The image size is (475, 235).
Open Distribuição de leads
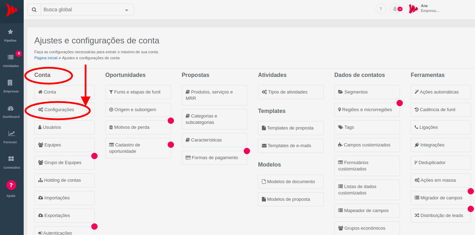[x=441, y=216]
